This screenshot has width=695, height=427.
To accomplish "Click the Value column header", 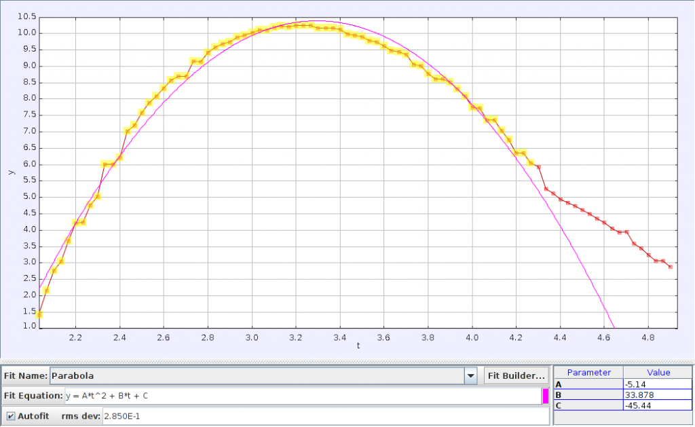I will pos(658,373).
